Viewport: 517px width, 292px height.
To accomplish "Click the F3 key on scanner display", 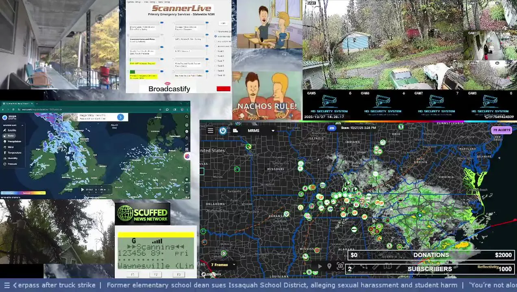I will click(179, 275).
